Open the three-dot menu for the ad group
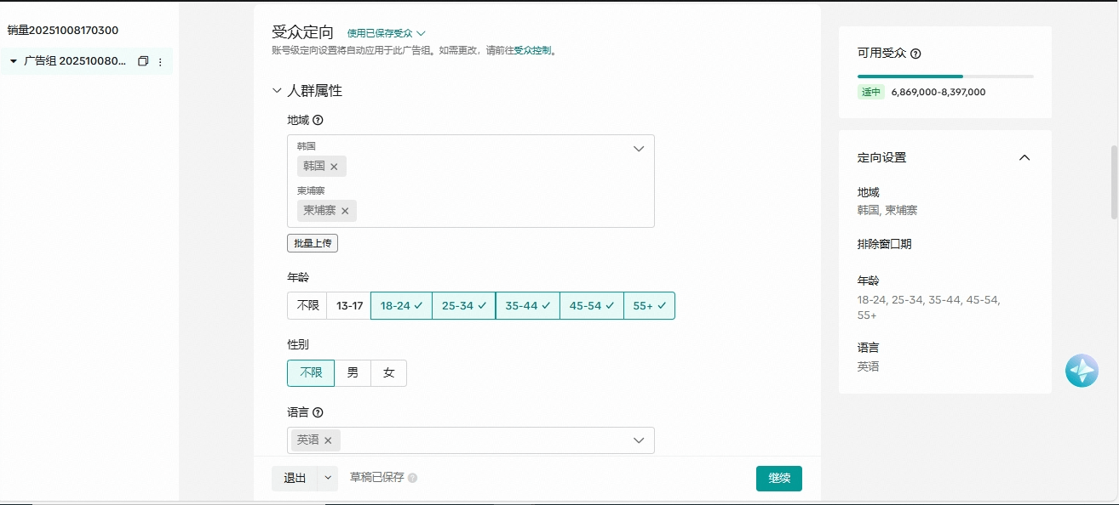Screen dimensions: 1119x505 click(x=161, y=61)
